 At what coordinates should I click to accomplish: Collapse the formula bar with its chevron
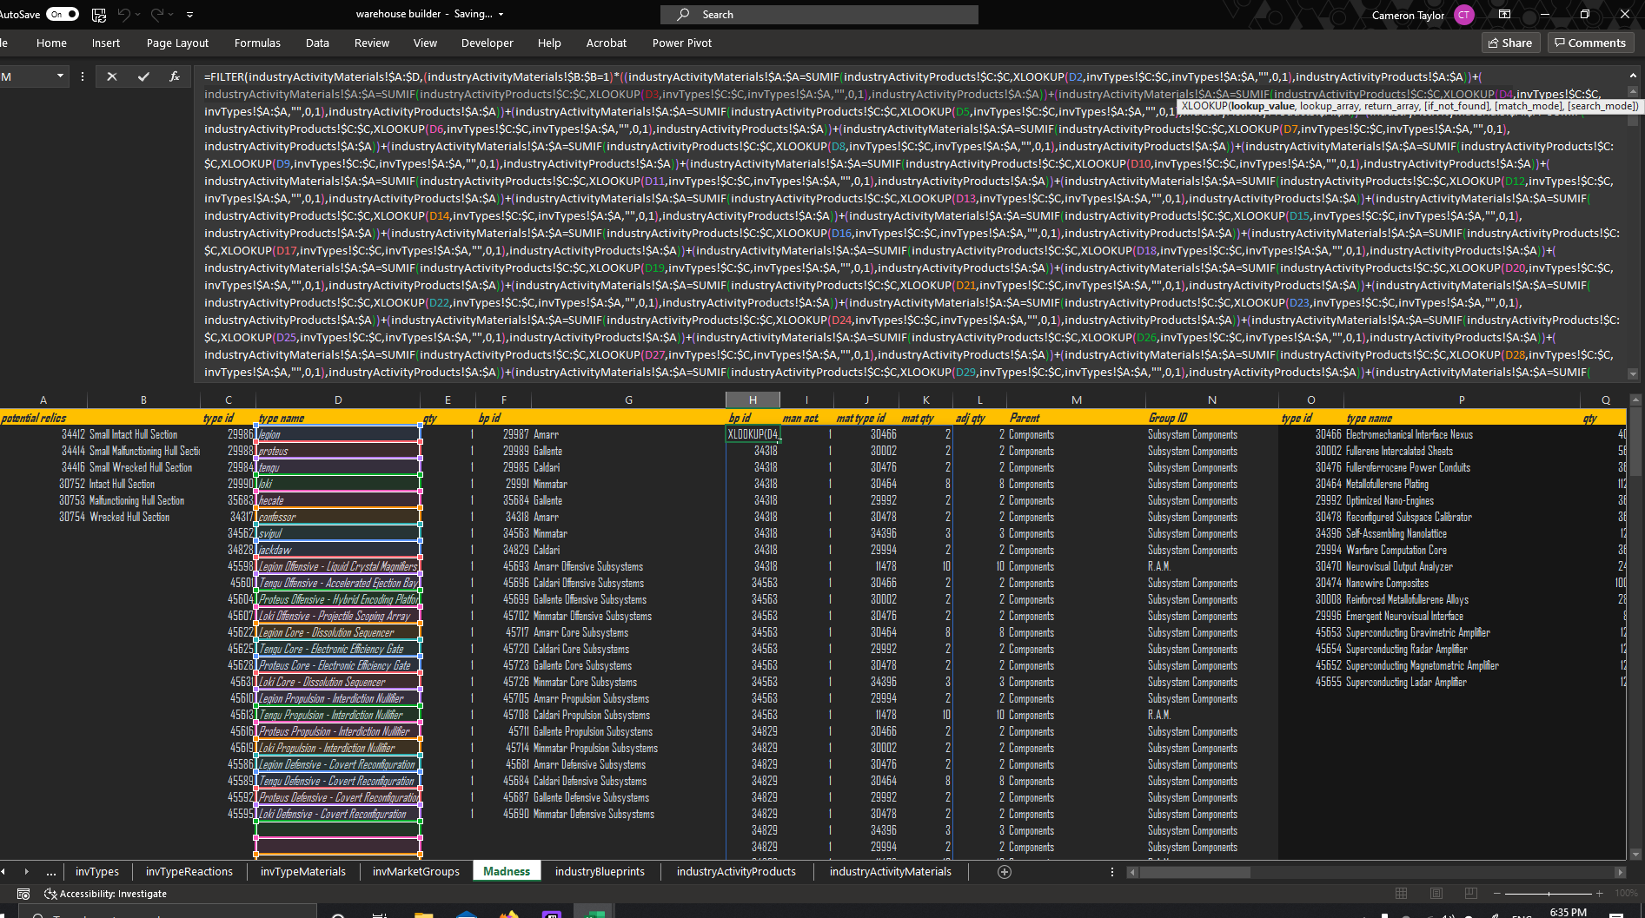click(1634, 372)
